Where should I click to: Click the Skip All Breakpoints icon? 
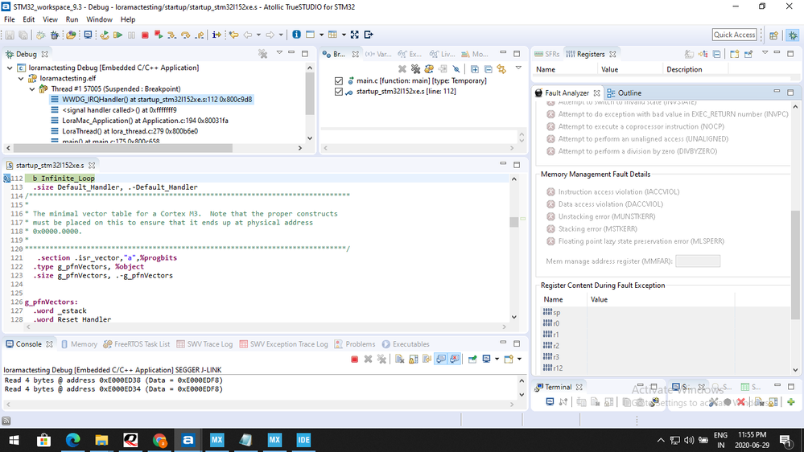coord(456,69)
